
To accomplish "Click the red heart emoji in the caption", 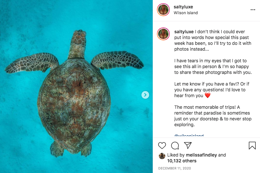I will 207,96.
